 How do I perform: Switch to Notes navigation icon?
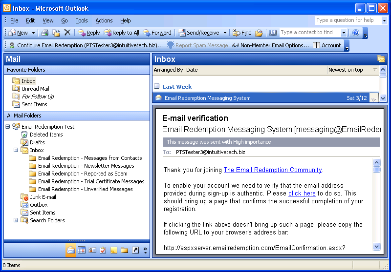tap(114, 250)
